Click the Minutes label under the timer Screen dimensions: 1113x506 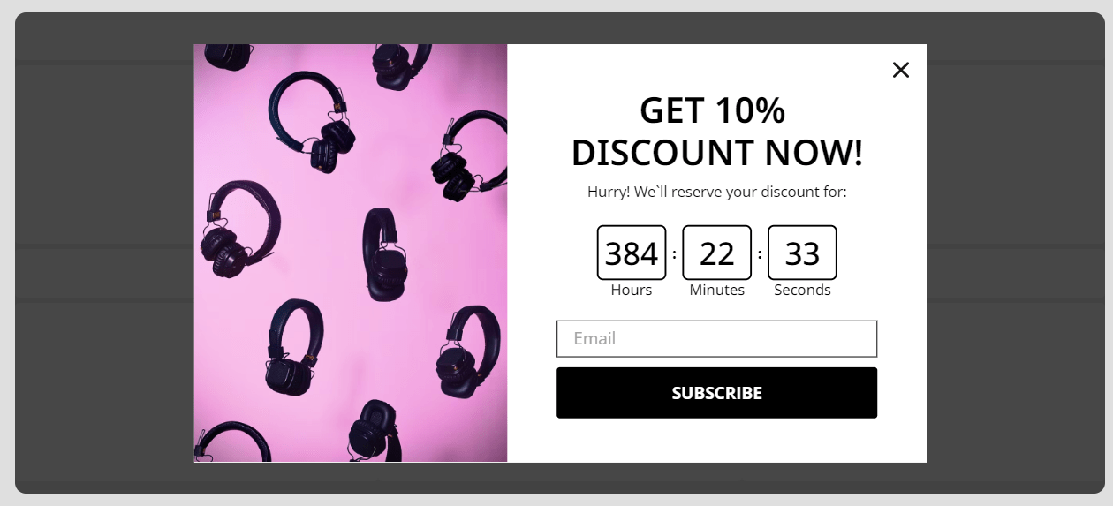[716, 291]
